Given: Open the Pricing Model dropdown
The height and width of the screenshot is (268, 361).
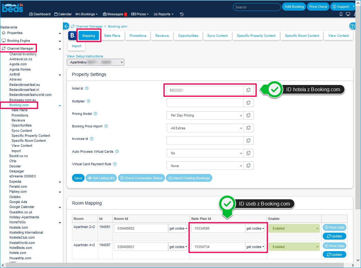Looking at the screenshot, I should coord(205,115).
